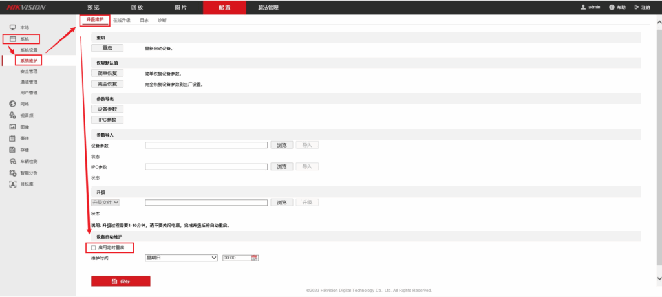Image resolution: width=662 pixels, height=297 pixels.
Task: Select 安全管理 (Security Management) in the sidebar
Action: (29, 71)
